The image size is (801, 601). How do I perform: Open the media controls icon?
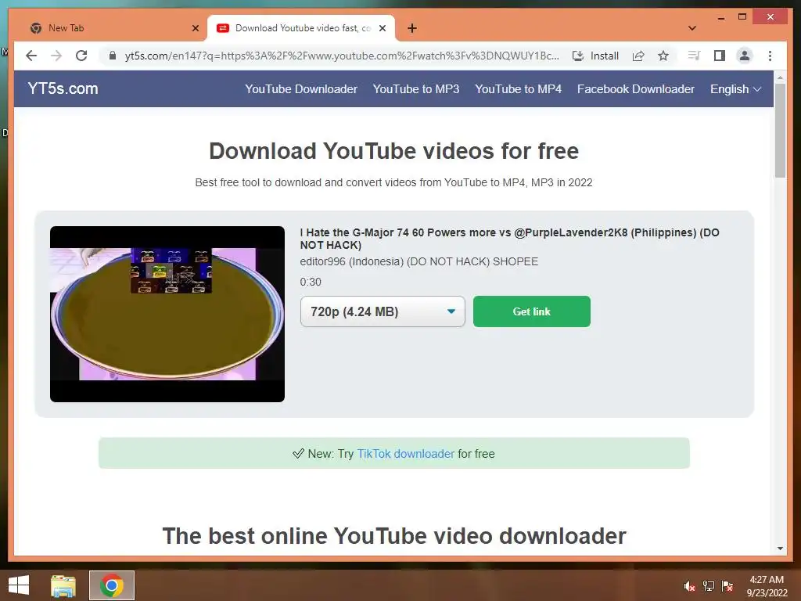(694, 56)
